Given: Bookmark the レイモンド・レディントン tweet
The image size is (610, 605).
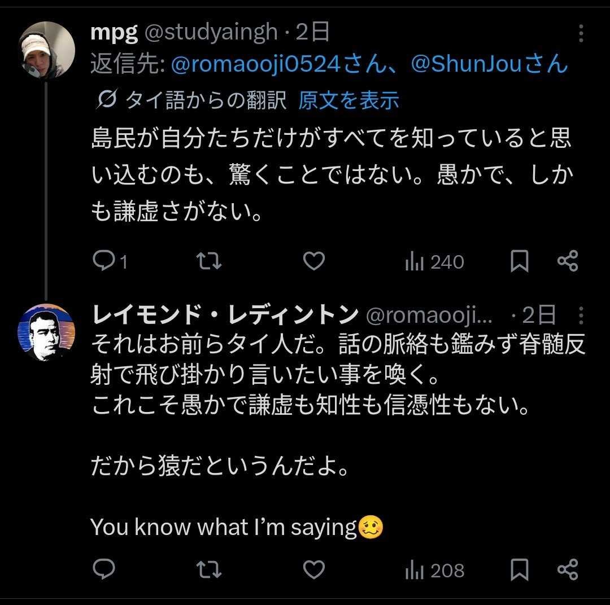Looking at the screenshot, I should (x=519, y=570).
